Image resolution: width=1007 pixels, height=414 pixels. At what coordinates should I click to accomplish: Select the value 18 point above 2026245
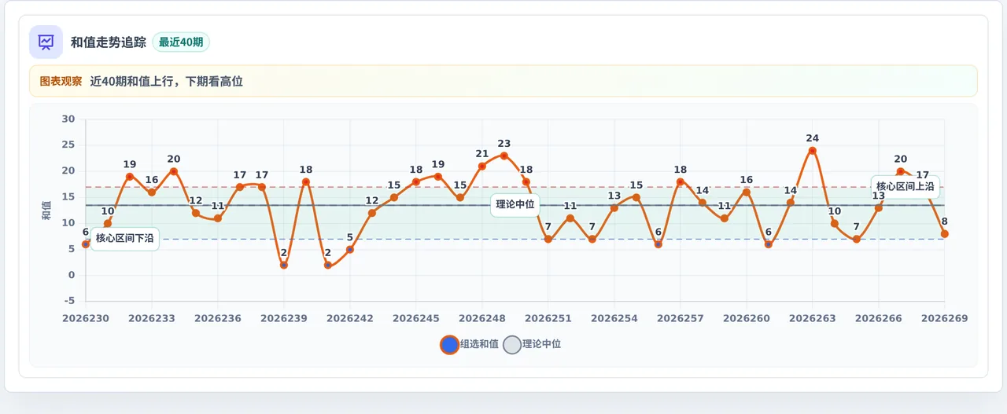416,181
